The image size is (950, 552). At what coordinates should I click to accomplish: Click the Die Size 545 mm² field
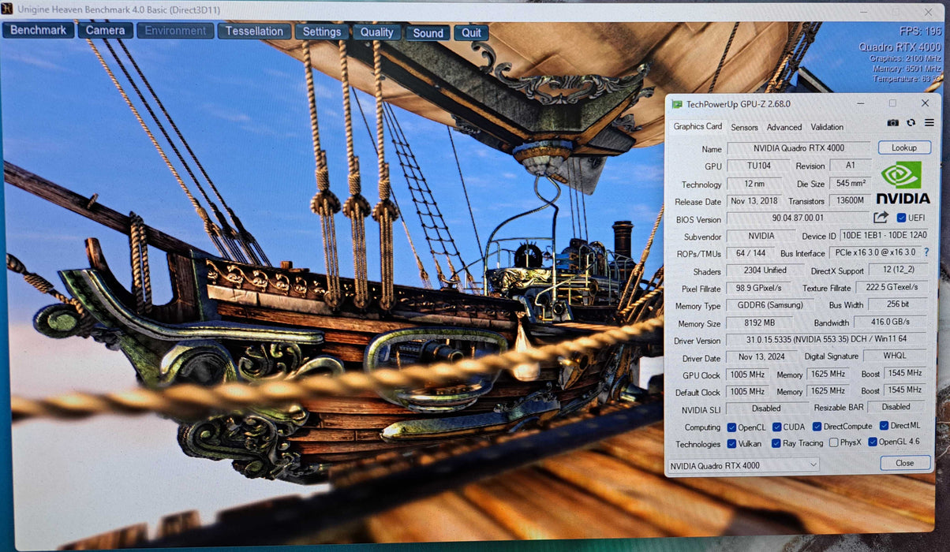pyautogui.click(x=849, y=183)
